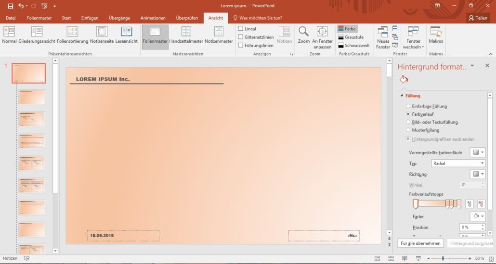Select the first gradient stop handle

415,204
